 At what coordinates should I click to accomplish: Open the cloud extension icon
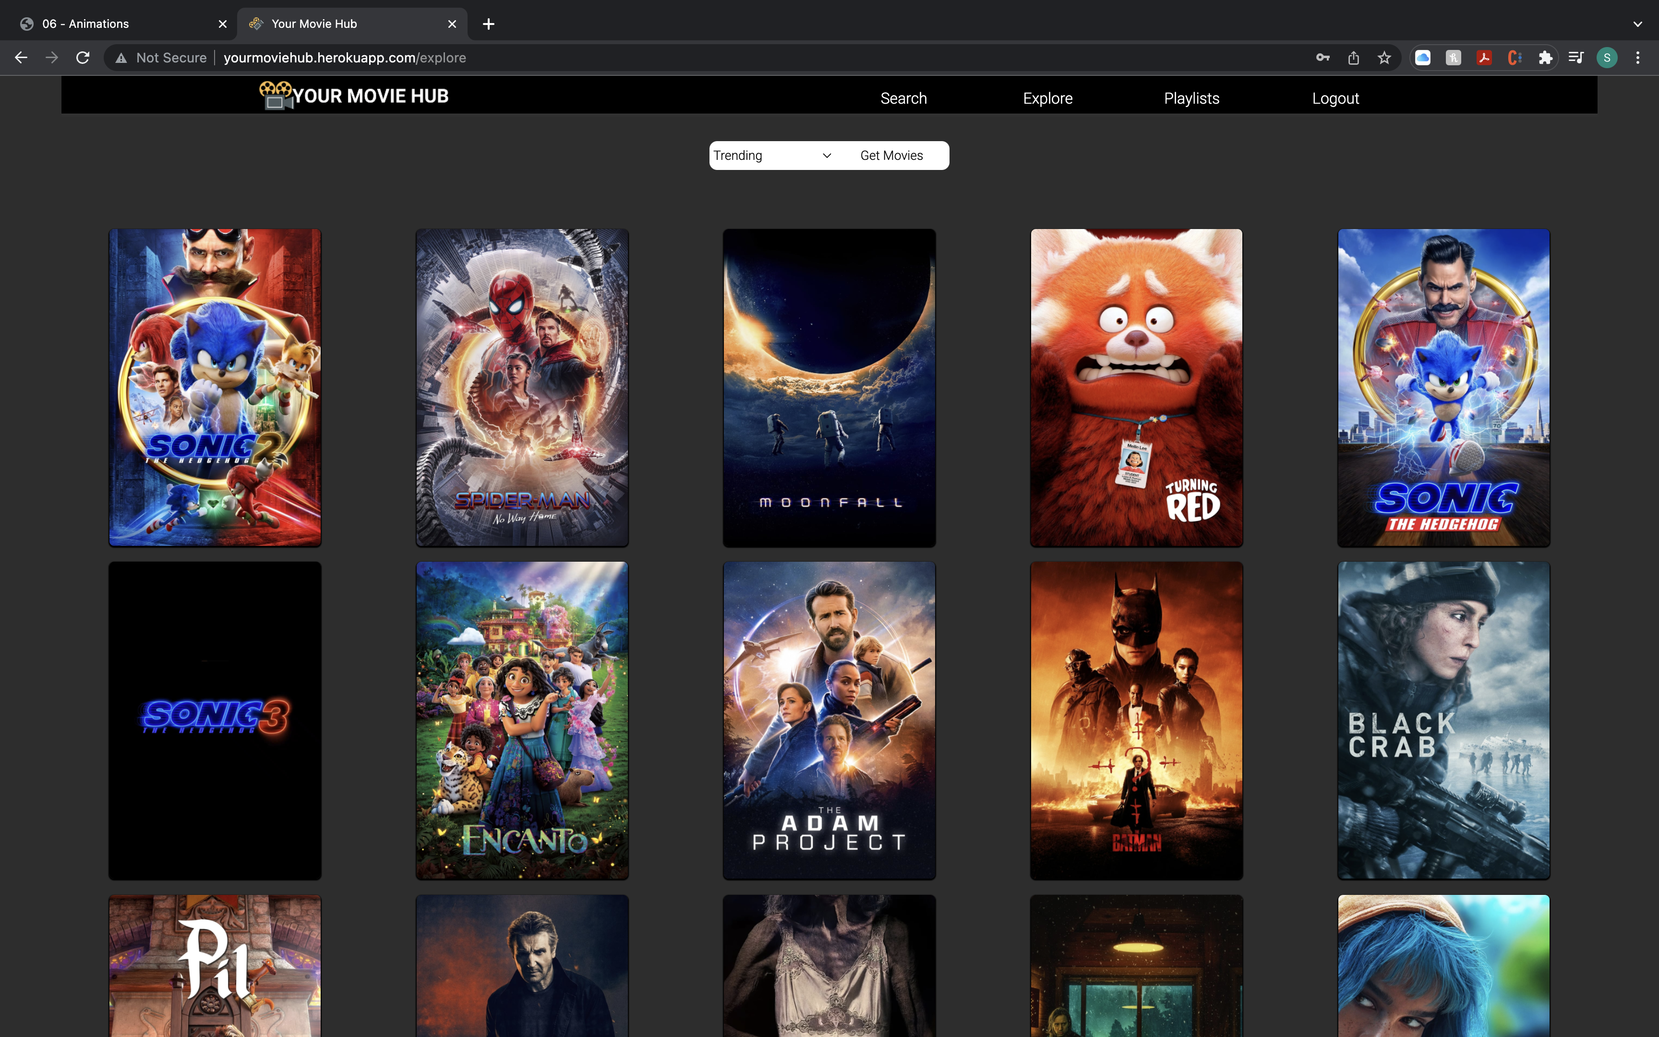(1423, 58)
